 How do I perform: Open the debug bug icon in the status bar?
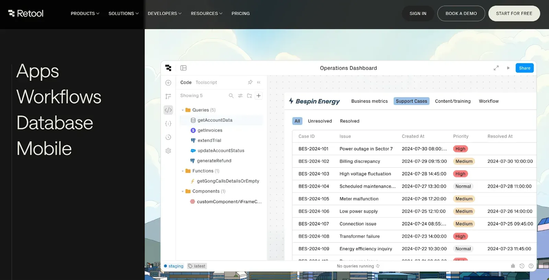pos(513,266)
